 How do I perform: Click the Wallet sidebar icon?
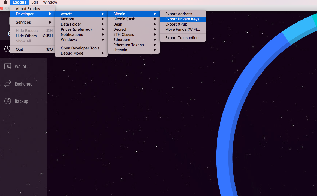click(x=8, y=66)
